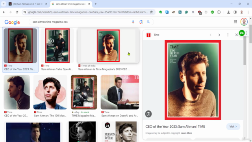Submit search with magnifying glass icon
The width and height of the screenshot is (252, 142).
pos(148,22)
